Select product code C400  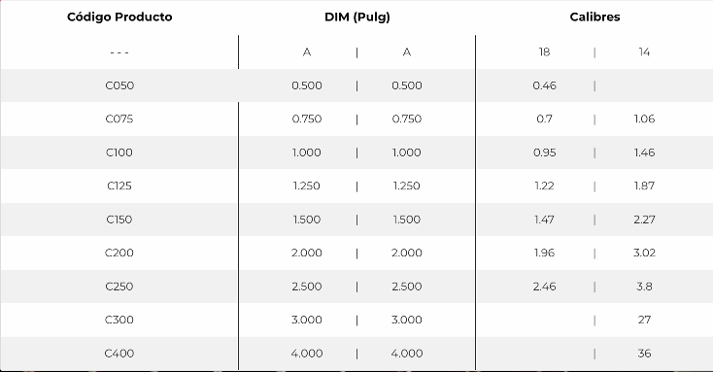click(x=119, y=353)
